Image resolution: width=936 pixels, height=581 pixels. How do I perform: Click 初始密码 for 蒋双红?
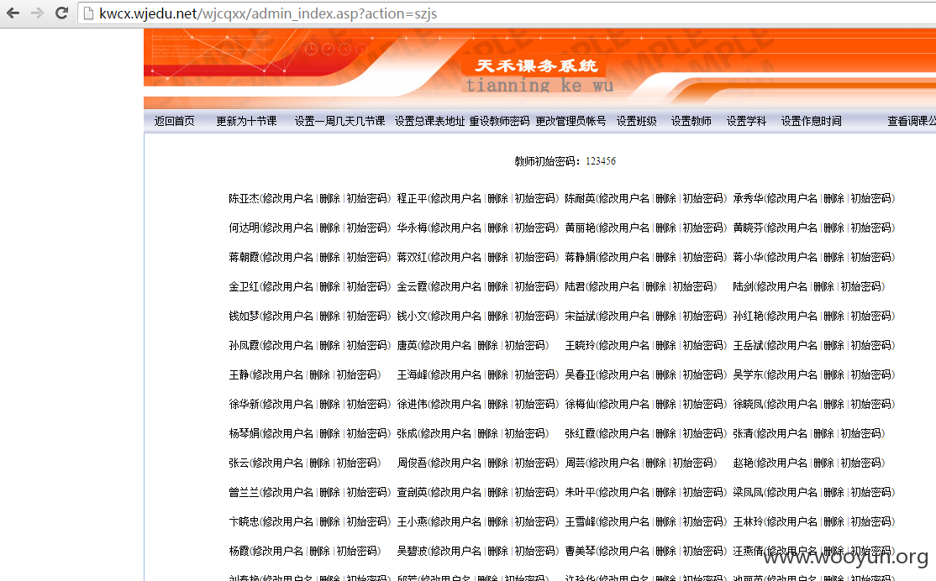point(535,257)
